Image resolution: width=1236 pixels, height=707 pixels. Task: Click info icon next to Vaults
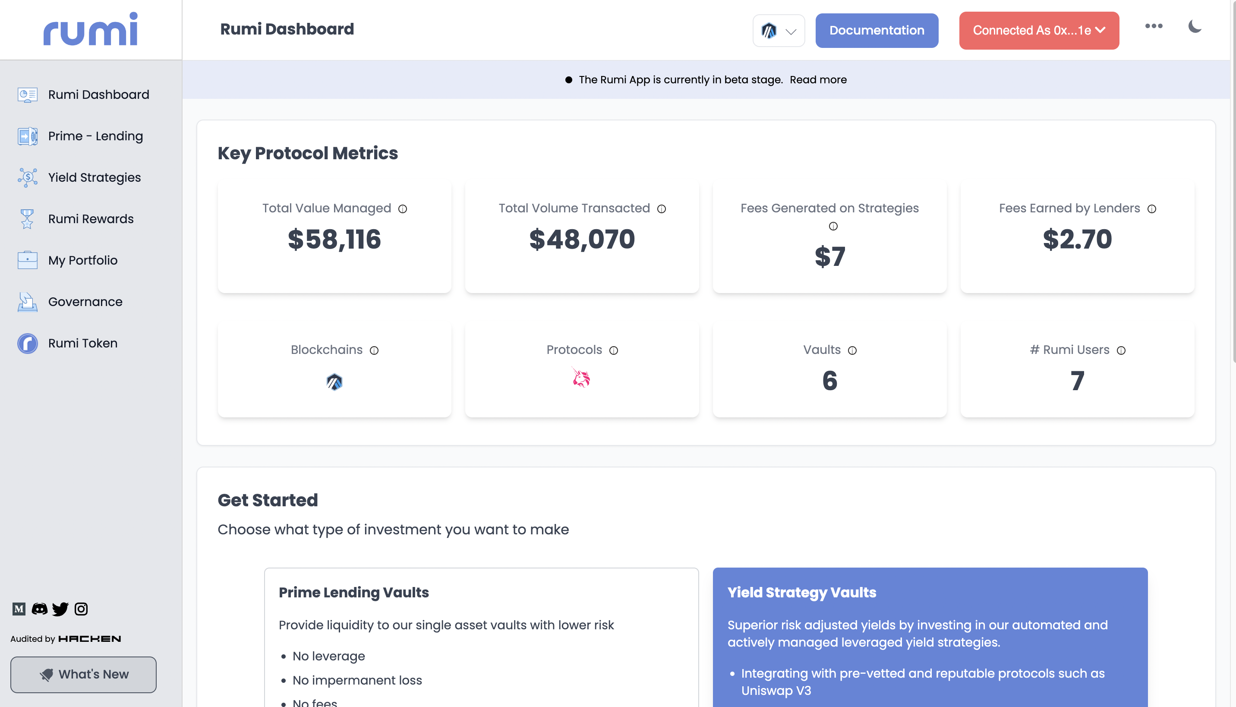(852, 350)
